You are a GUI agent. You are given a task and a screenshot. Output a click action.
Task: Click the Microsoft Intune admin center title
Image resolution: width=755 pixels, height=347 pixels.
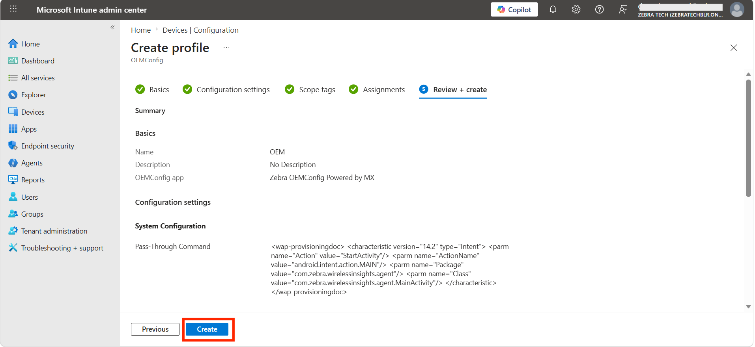[x=92, y=10]
